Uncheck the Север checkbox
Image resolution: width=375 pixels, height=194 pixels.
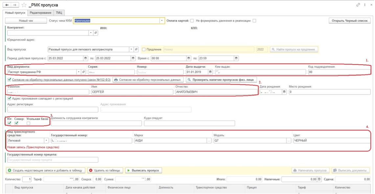coord(16,123)
